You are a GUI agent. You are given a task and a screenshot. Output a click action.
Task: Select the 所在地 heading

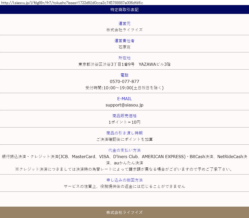[124, 58]
